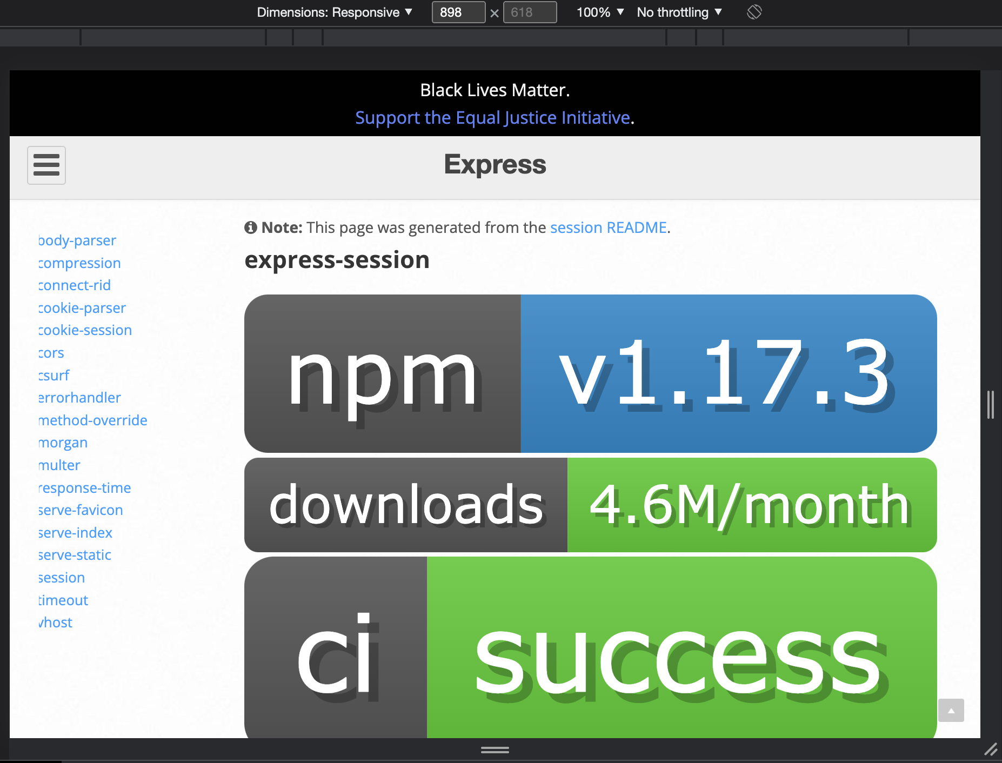1002x763 pixels.
Task: Open the Support the Equal Justice Initiative link
Action: (x=493, y=117)
